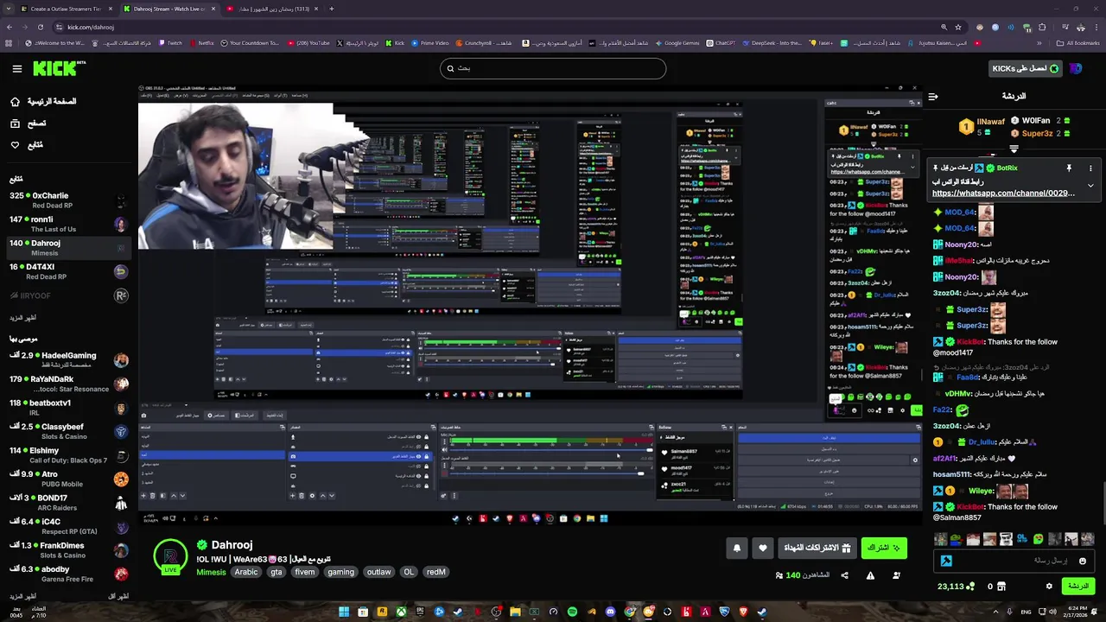Click the gta tag
The height and width of the screenshot is (622, 1106).
(276, 572)
